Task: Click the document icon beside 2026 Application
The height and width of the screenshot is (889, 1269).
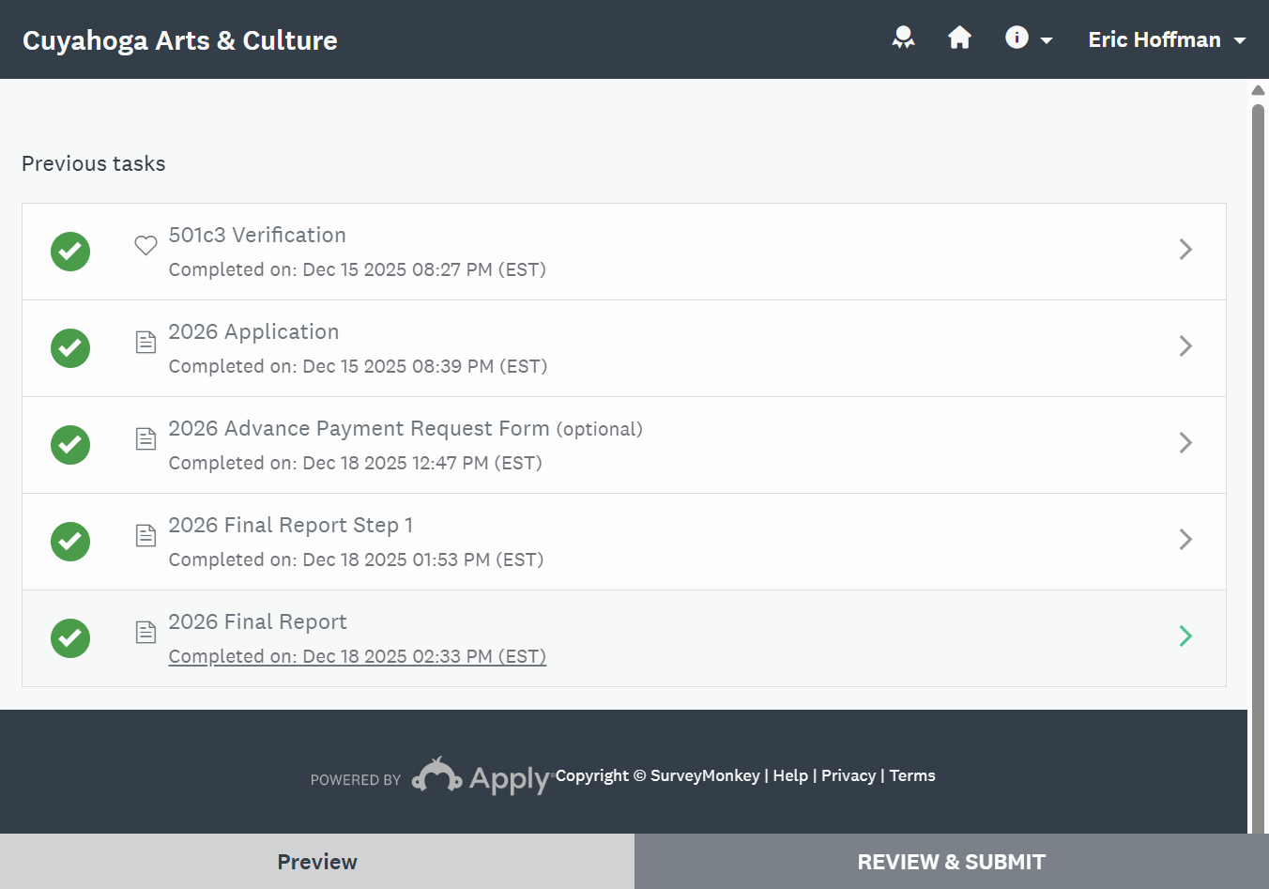Action: [145, 342]
